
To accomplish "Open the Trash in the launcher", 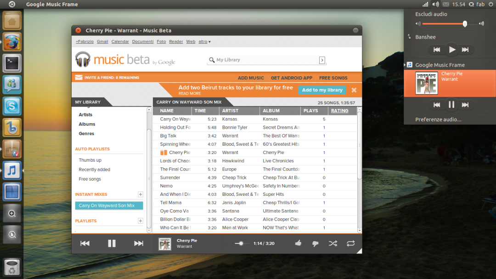I will (x=12, y=267).
